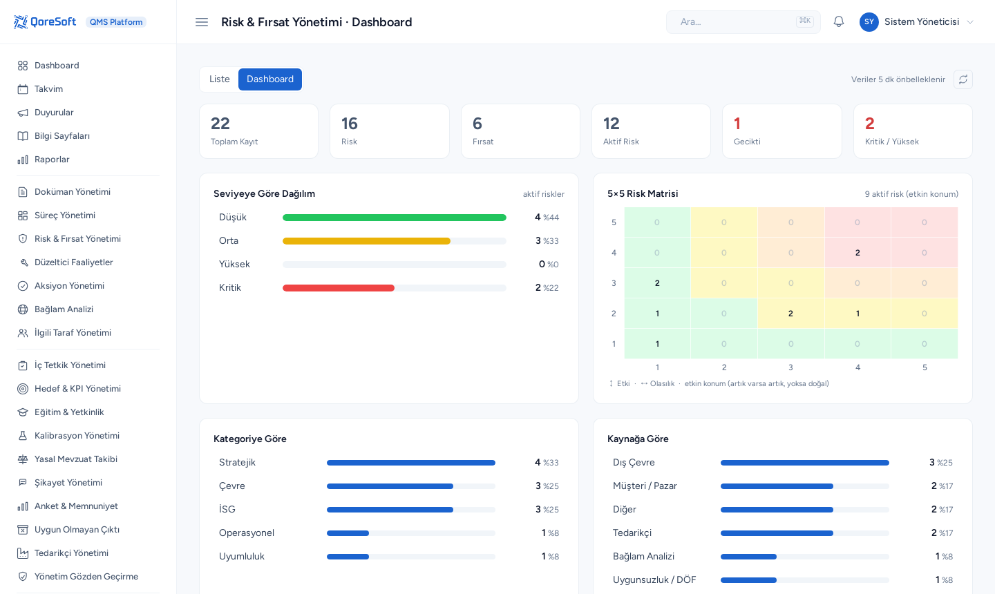The width and height of the screenshot is (995, 594).
Task: Click the Düşük green level bar
Action: [x=395, y=218]
